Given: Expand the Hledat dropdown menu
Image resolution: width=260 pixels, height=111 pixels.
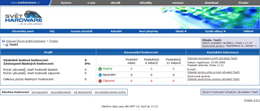Looking at the screenshot, I should click(x=181, y=31).
